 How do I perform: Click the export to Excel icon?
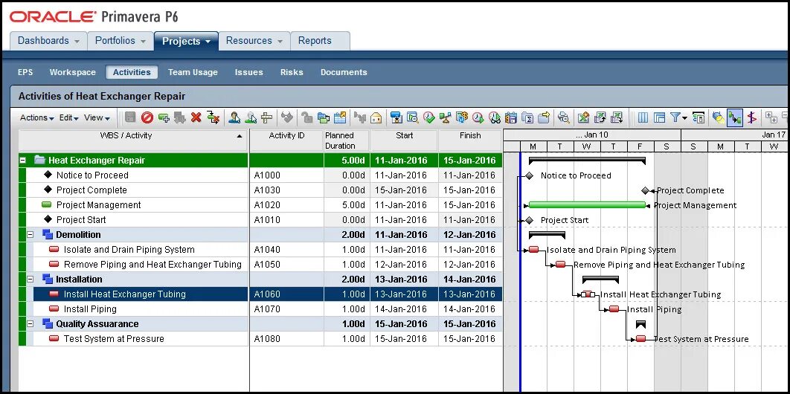pos(600,117)
